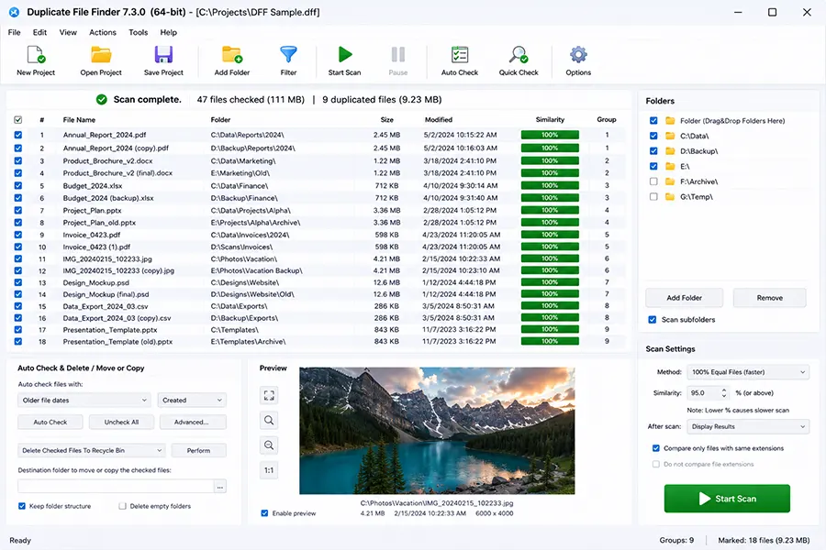Open the Help menu
Viewport: 826px width, 550px height.
pos(169,32)
